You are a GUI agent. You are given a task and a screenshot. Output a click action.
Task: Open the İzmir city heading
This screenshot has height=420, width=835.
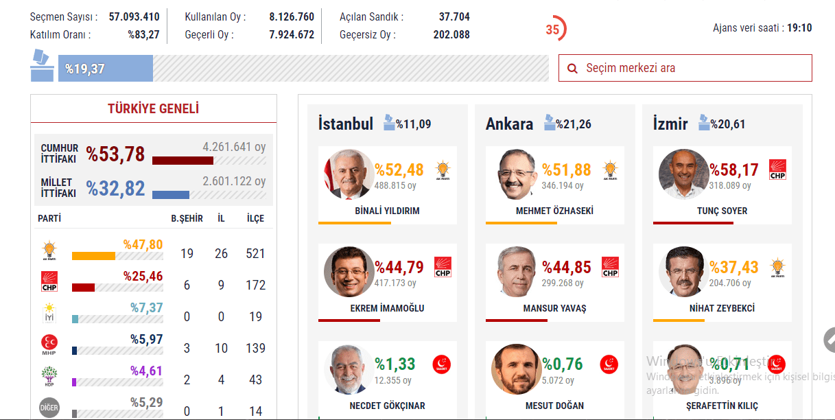(x=670, y=124)
